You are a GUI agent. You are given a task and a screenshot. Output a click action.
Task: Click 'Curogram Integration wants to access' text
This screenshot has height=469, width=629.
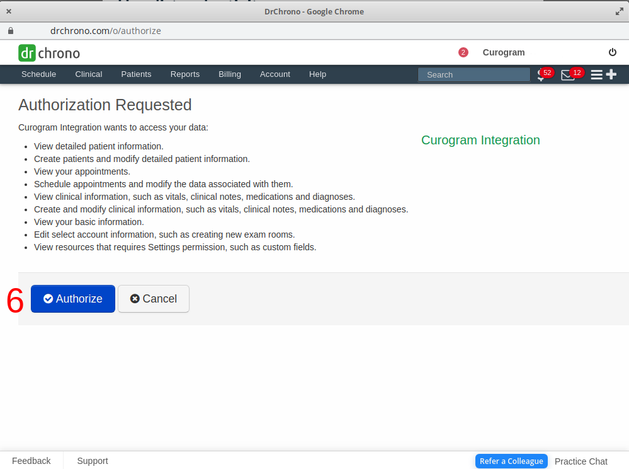113,128
